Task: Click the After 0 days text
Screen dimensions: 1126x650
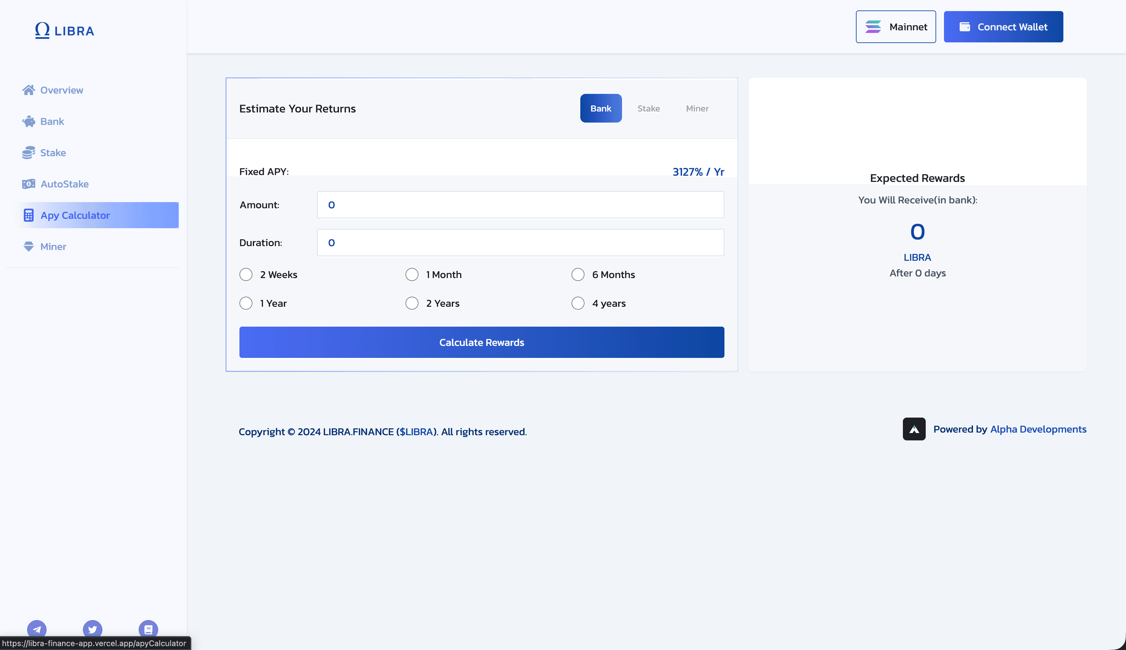Action: tap(918, 273)
